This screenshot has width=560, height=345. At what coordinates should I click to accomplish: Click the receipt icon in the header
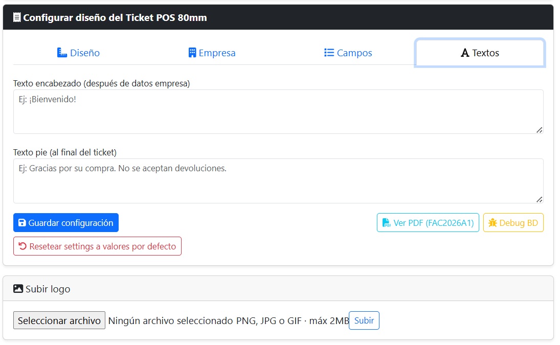[x=17, y=17]
